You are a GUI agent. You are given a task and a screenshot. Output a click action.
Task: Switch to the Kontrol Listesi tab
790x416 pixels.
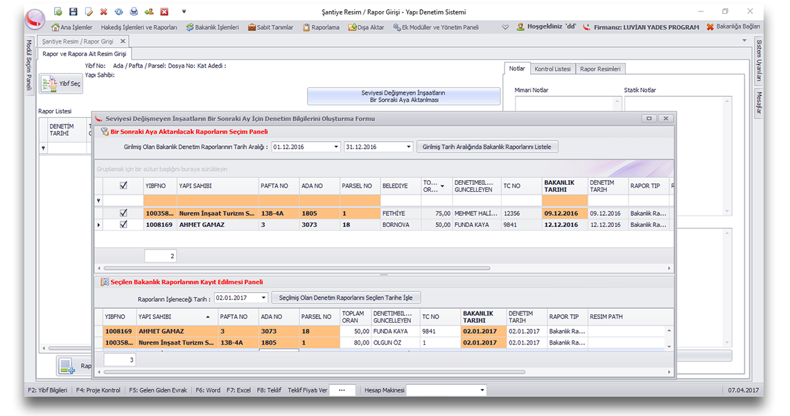552,69
